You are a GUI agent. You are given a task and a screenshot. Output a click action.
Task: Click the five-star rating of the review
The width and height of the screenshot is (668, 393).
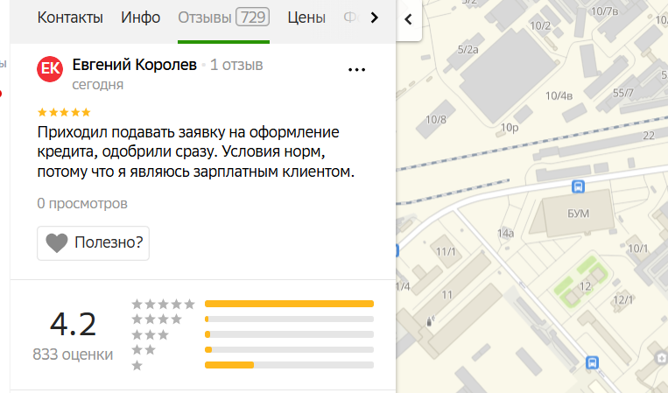click(x=64, y=112)
